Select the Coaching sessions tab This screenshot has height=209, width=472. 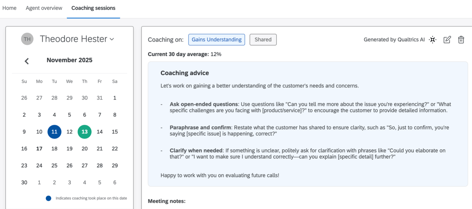93,8
